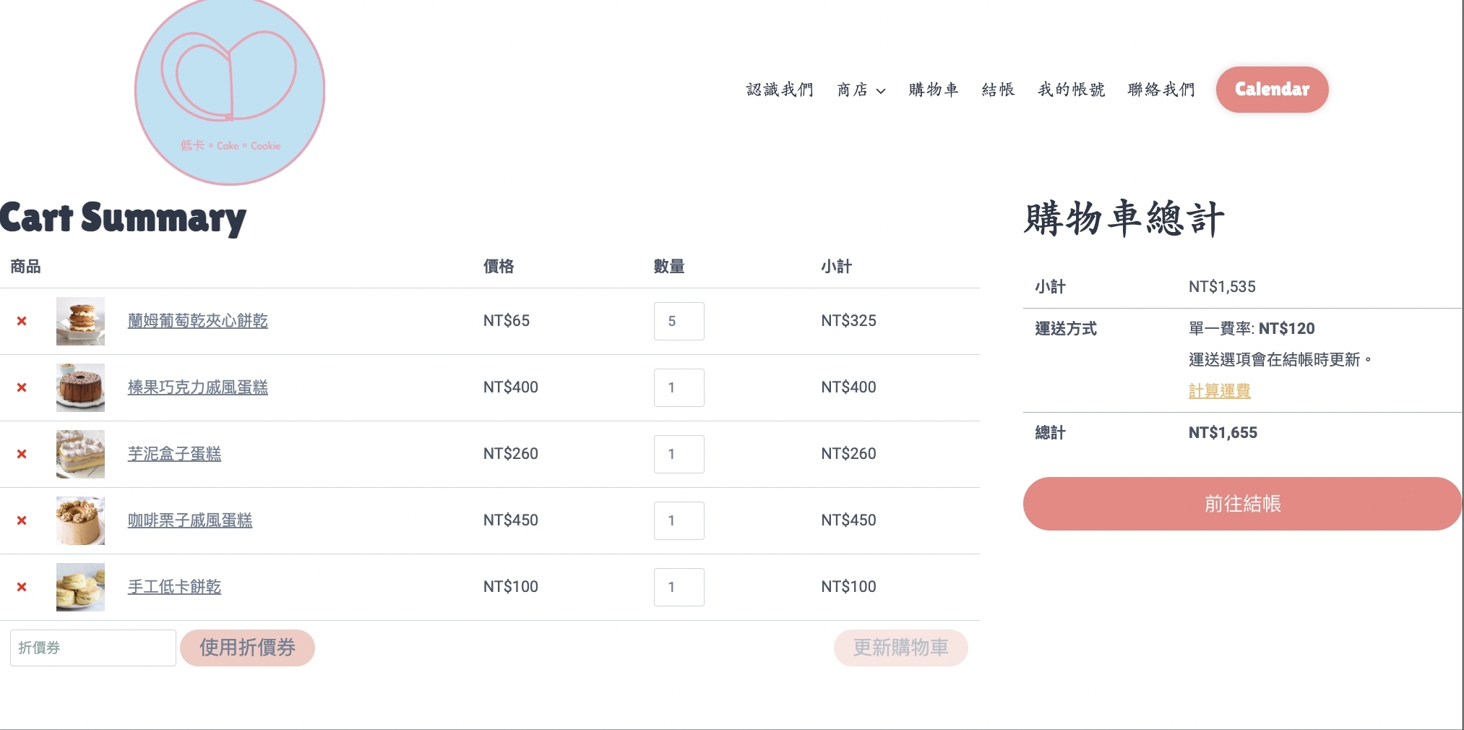
Task: Remove 蘭姆葡萄乾夾心餅乾 with its red X
Action: coord(22,321)
